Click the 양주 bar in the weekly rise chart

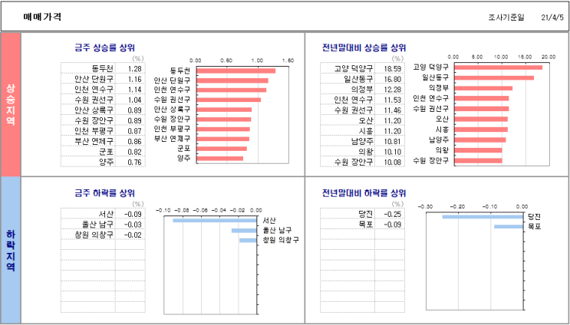click(220, 159)
